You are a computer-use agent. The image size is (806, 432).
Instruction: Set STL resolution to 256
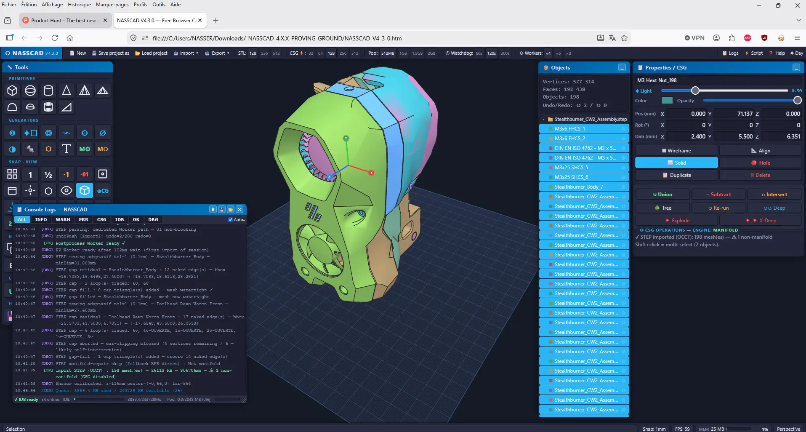tap(264, 53)
